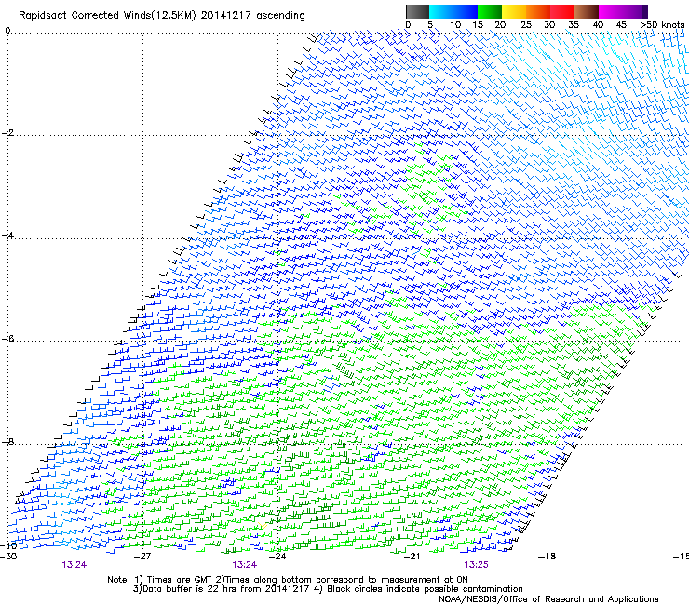Click the longitude label -18
Screen dimensions: 689x605
tap(547, 557)
